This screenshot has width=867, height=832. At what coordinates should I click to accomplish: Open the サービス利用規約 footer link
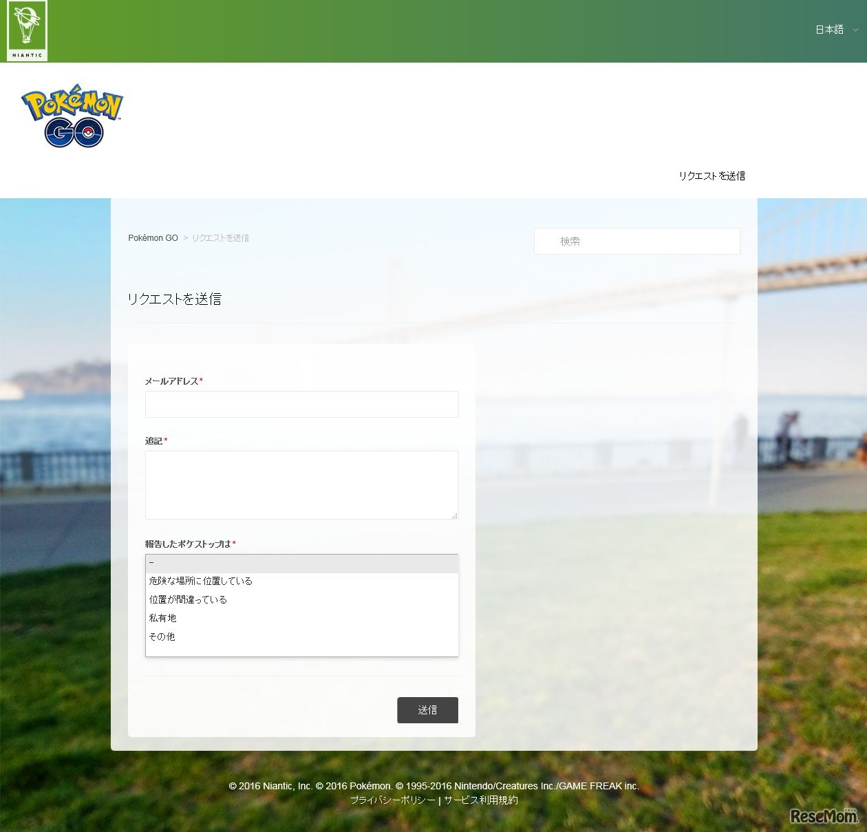click(481, 800)
